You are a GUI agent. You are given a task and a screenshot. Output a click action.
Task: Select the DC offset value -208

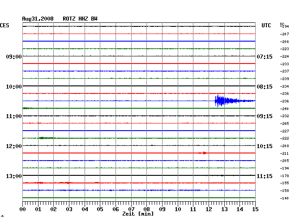[284, 146]
